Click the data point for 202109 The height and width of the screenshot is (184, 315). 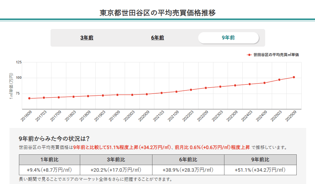click(177, 91)
